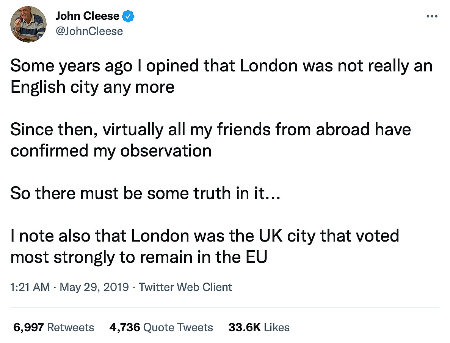Click the word "abroad" in the tweet
450x343 pixels.
343,130
